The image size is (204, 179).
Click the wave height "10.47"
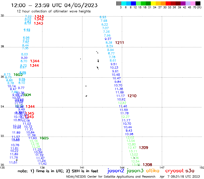[x=116, y=78]
